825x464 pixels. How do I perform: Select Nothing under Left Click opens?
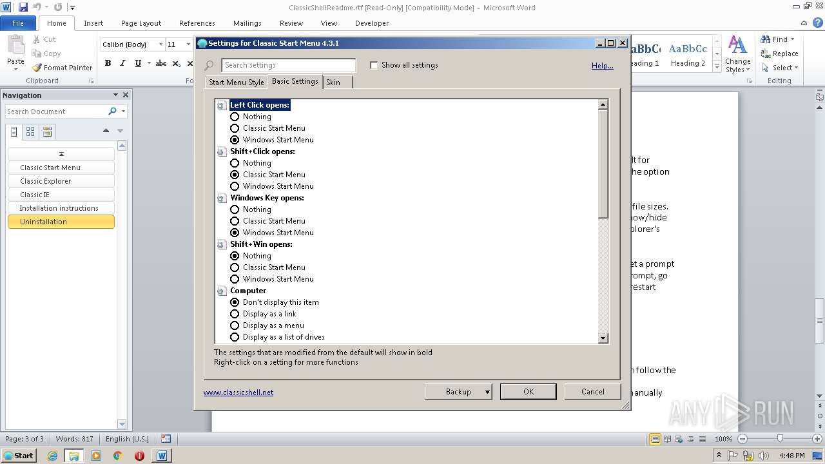235,117
